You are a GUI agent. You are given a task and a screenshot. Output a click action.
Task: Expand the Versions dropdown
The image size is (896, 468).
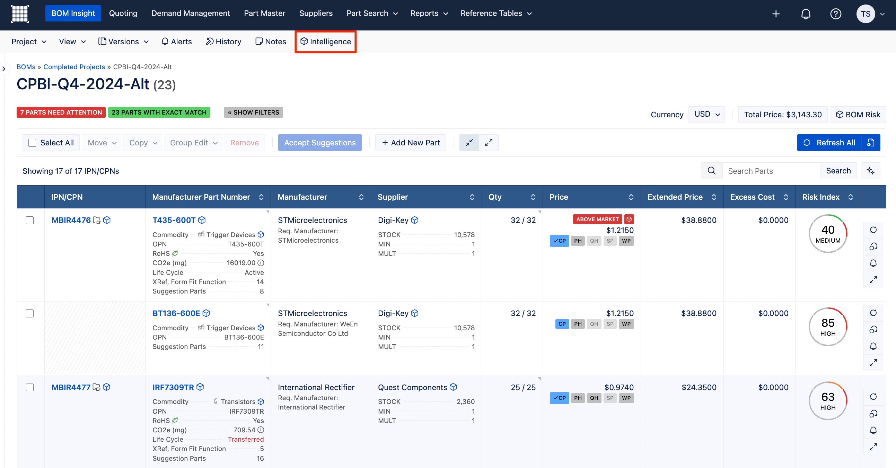click(123, 41)
